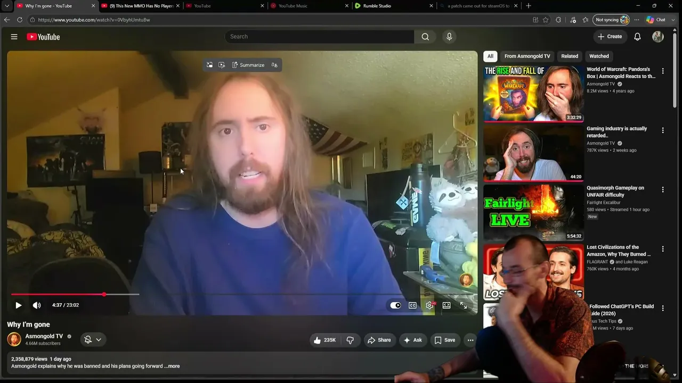Start voice search with the microphone
Screen dimensions: 682x383
[449, 37]
